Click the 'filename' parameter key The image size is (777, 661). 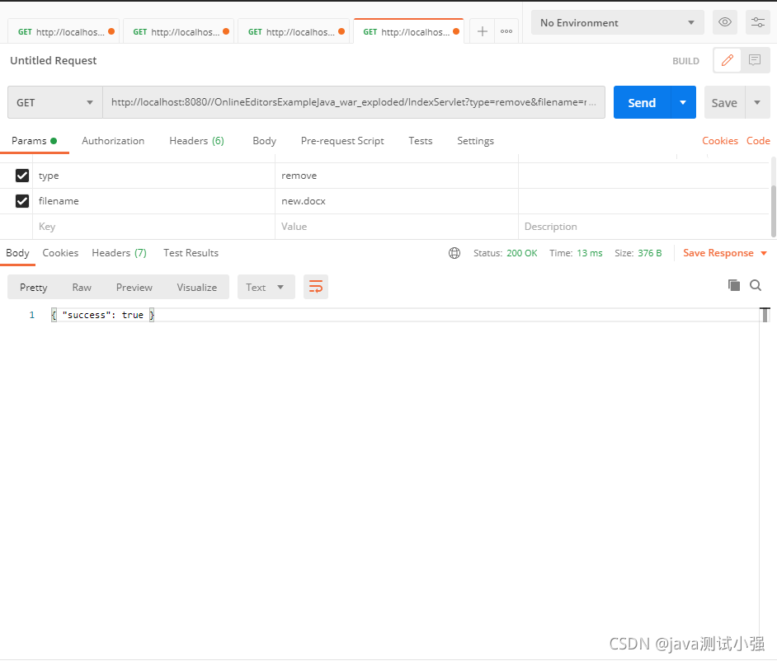[59, 200]
